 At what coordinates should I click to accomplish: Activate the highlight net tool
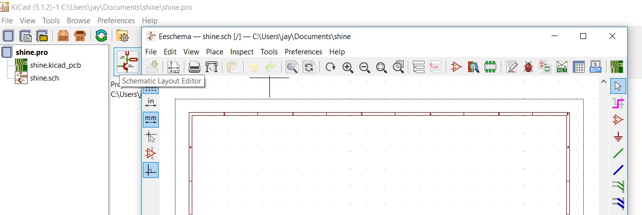point(618,103)
